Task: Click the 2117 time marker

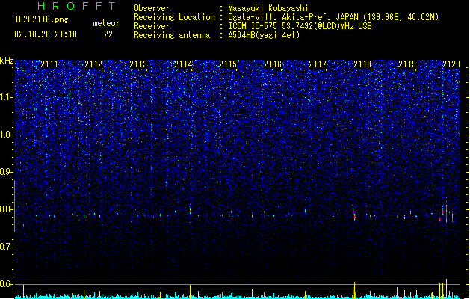Action: 318,64
